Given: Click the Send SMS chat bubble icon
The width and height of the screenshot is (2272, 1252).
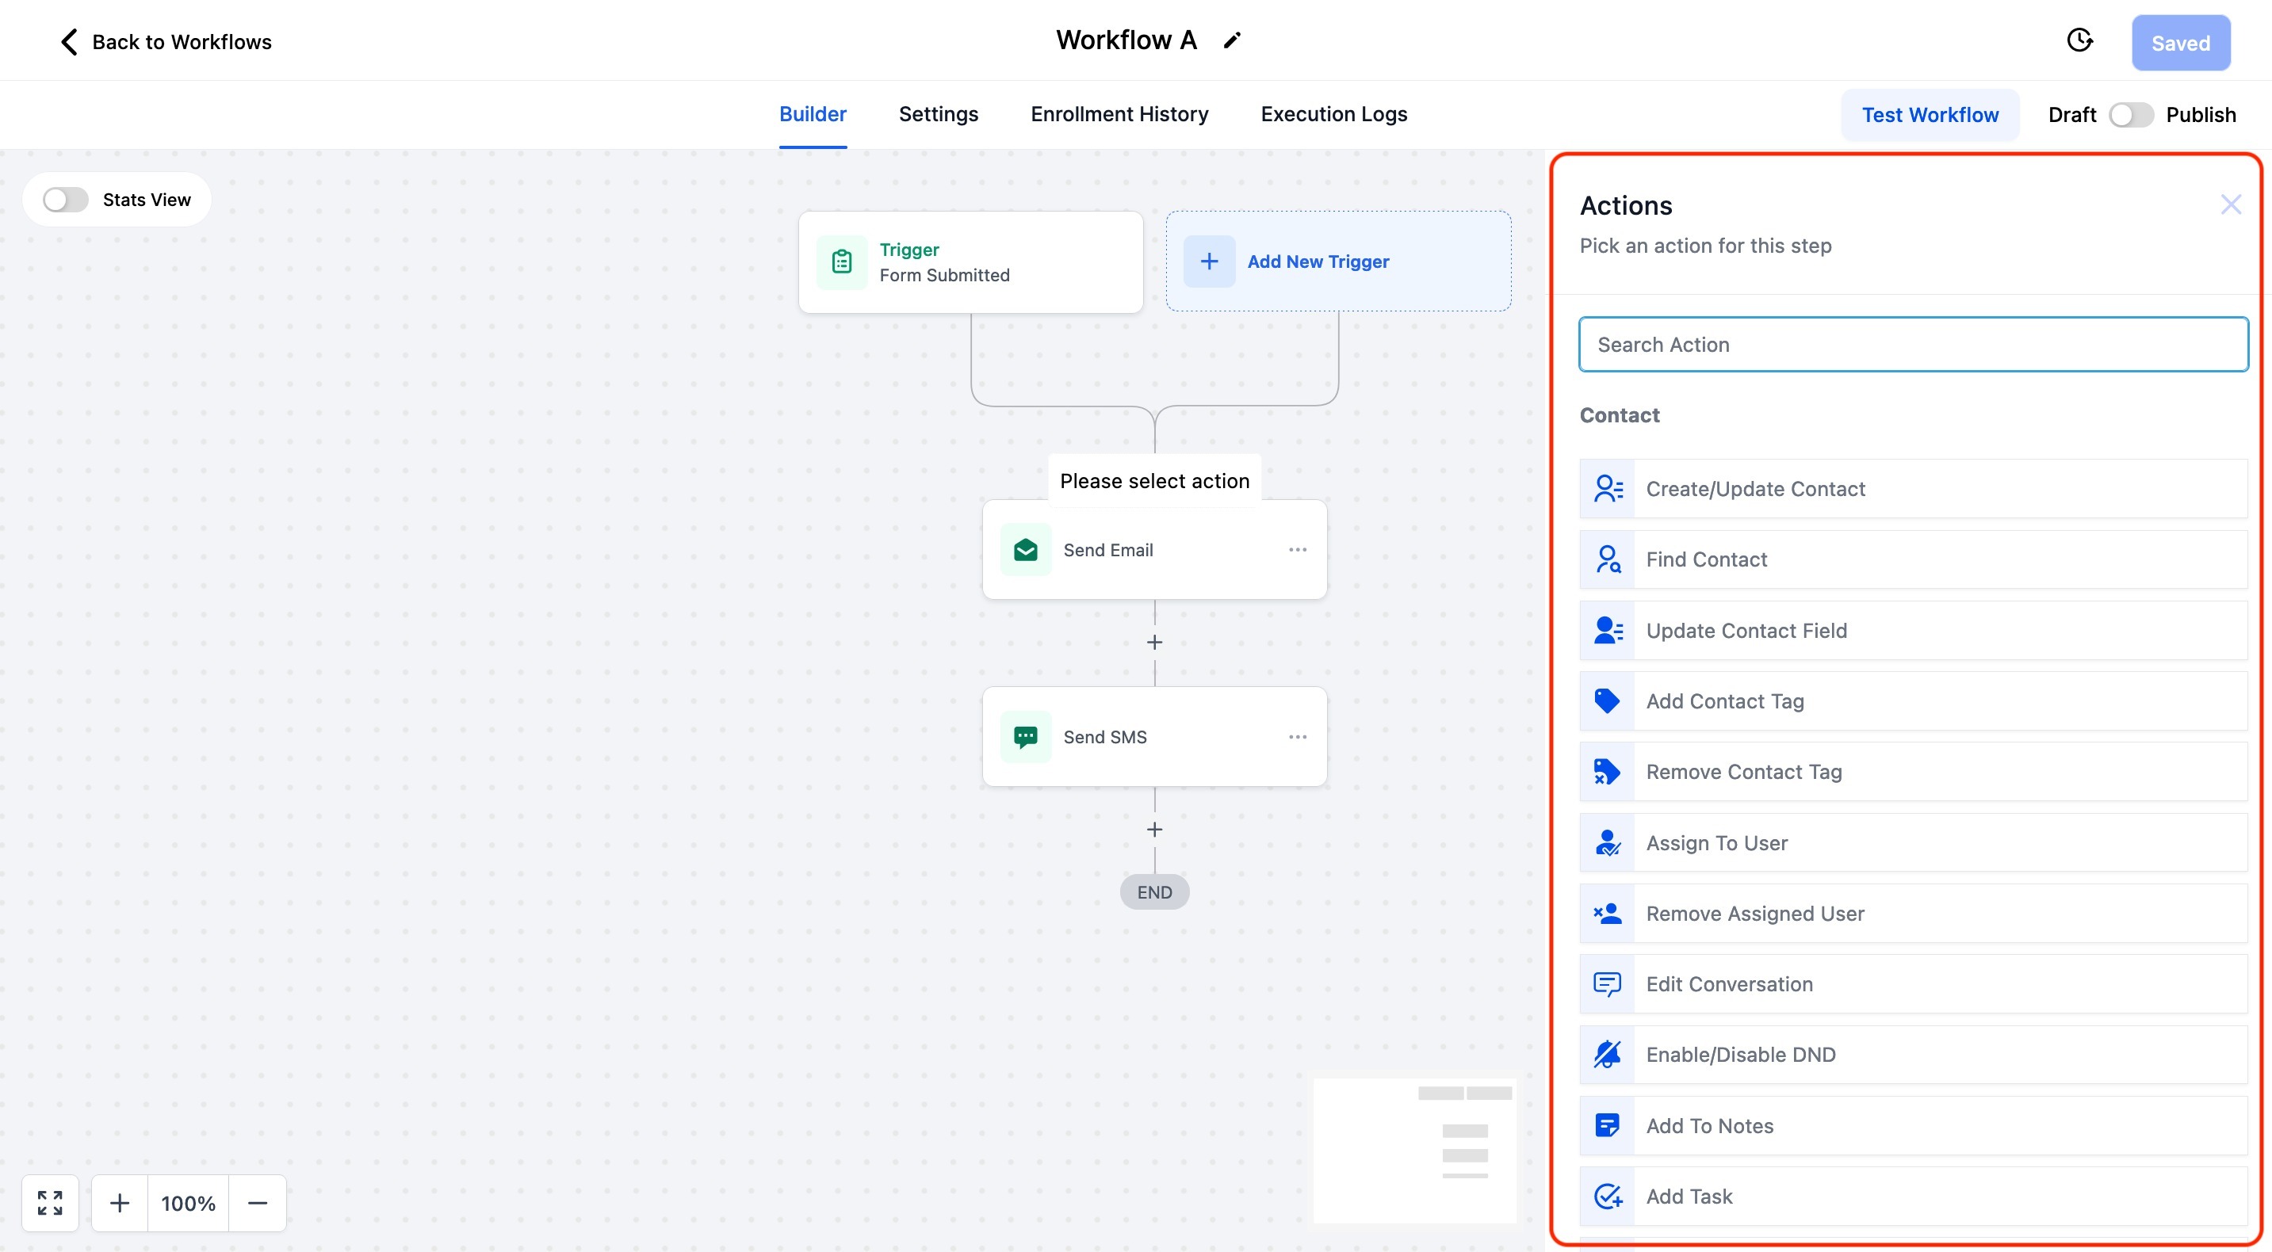Looking at the screenshot, I should pyautogui.click(x=1025, y=737).
